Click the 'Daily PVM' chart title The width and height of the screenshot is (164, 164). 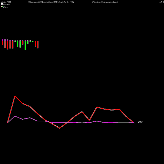pyautogui.click(x=6, y=2)
